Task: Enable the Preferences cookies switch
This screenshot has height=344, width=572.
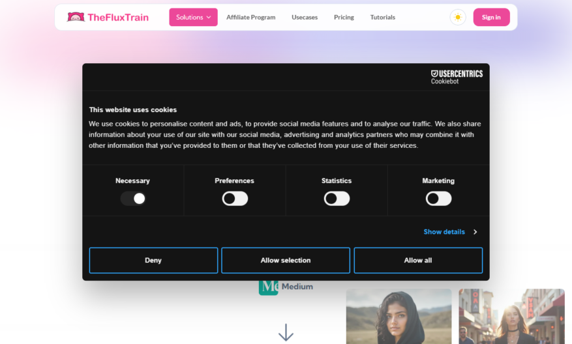Action: pyautogui.click(x=235, y=199)
